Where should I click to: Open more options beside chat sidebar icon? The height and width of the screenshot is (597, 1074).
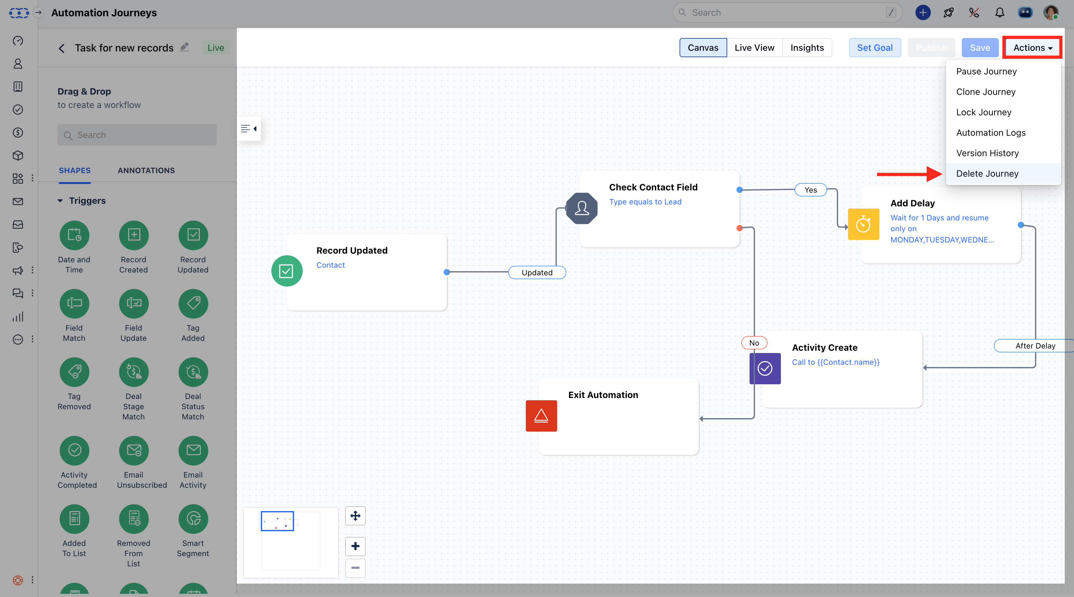[33, 293]
